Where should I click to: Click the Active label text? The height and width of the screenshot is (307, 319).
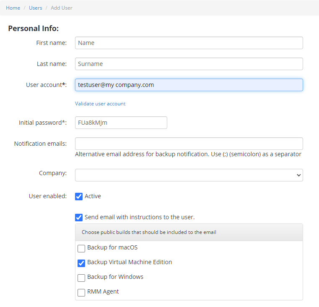pos(93,196)
